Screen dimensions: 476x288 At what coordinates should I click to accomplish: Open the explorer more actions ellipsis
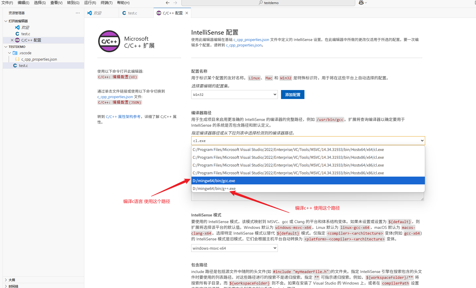[x=78, y=13]
